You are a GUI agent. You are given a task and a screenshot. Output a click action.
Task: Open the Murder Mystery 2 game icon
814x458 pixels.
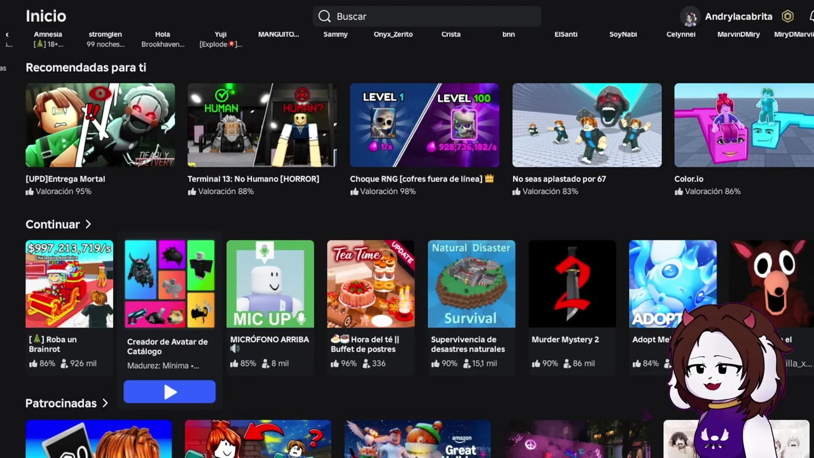pos(572,284)
